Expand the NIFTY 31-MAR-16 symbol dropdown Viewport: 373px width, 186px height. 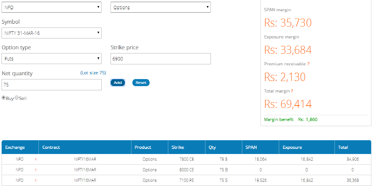[x=52, y=33]
